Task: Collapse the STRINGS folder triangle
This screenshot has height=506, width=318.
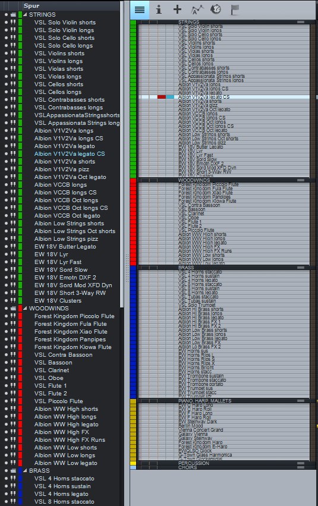Action: click(x=25, y=14)
